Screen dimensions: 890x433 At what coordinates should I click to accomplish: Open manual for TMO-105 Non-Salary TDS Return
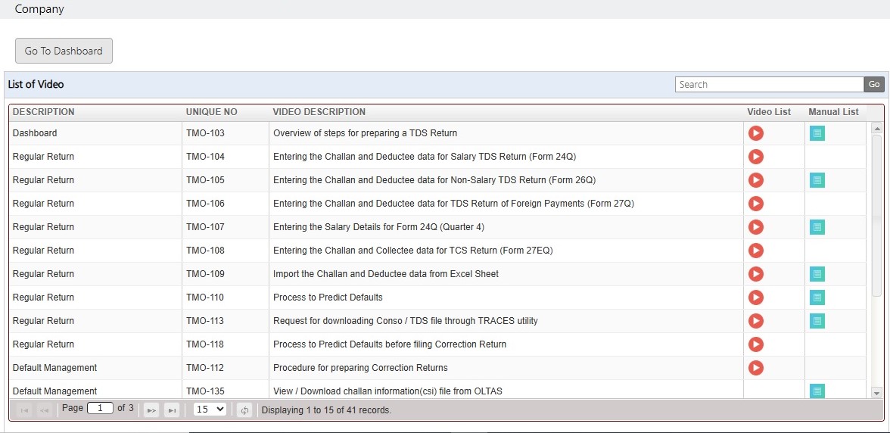817,180
